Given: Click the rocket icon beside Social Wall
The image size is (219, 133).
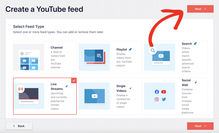Looking at the screenshot, I should pyautogui.click(x=195, y=83).
